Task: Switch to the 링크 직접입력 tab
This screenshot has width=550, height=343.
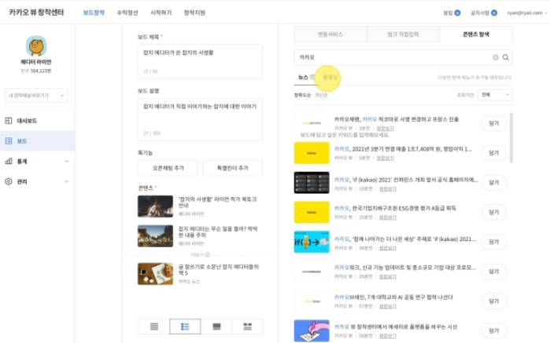Action: (403, 35)
